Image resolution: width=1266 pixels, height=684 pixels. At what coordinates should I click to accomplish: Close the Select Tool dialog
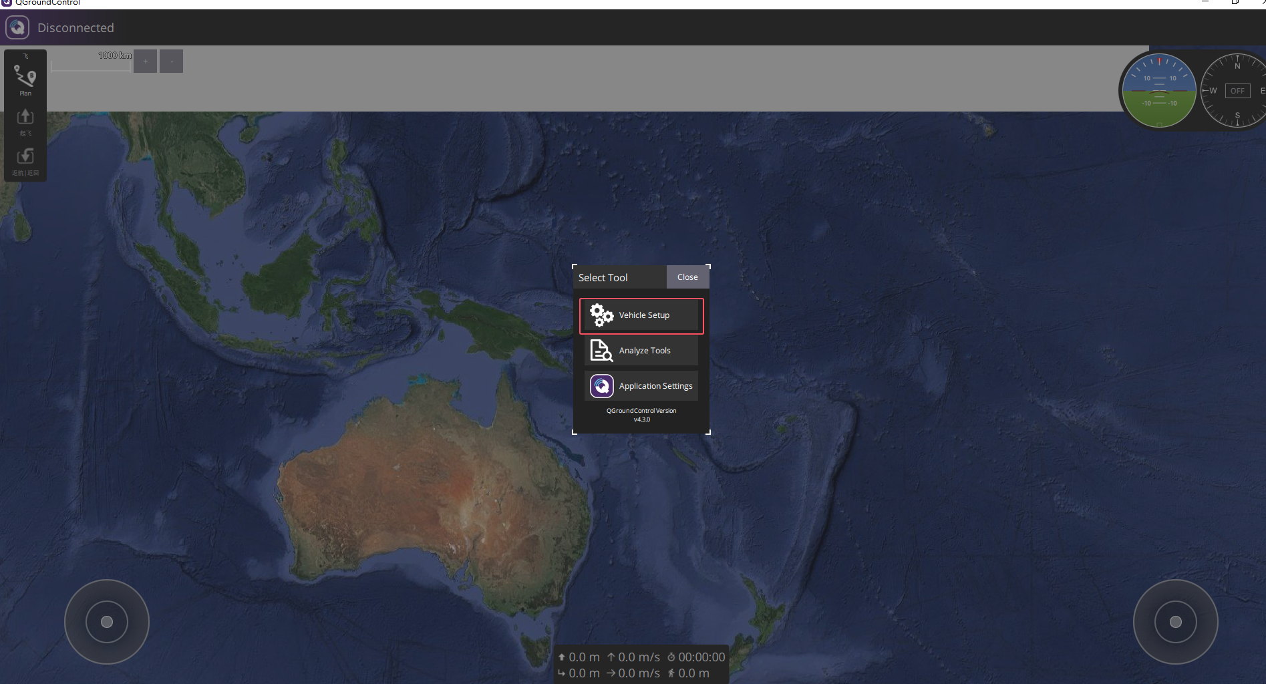tap(687, 277)
